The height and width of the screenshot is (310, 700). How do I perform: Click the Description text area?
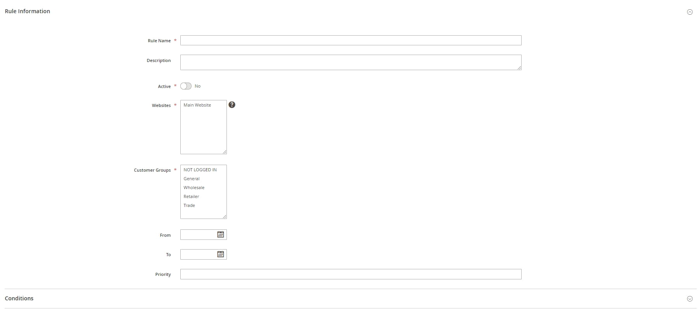pyautogui.click(x=350, y=62)
